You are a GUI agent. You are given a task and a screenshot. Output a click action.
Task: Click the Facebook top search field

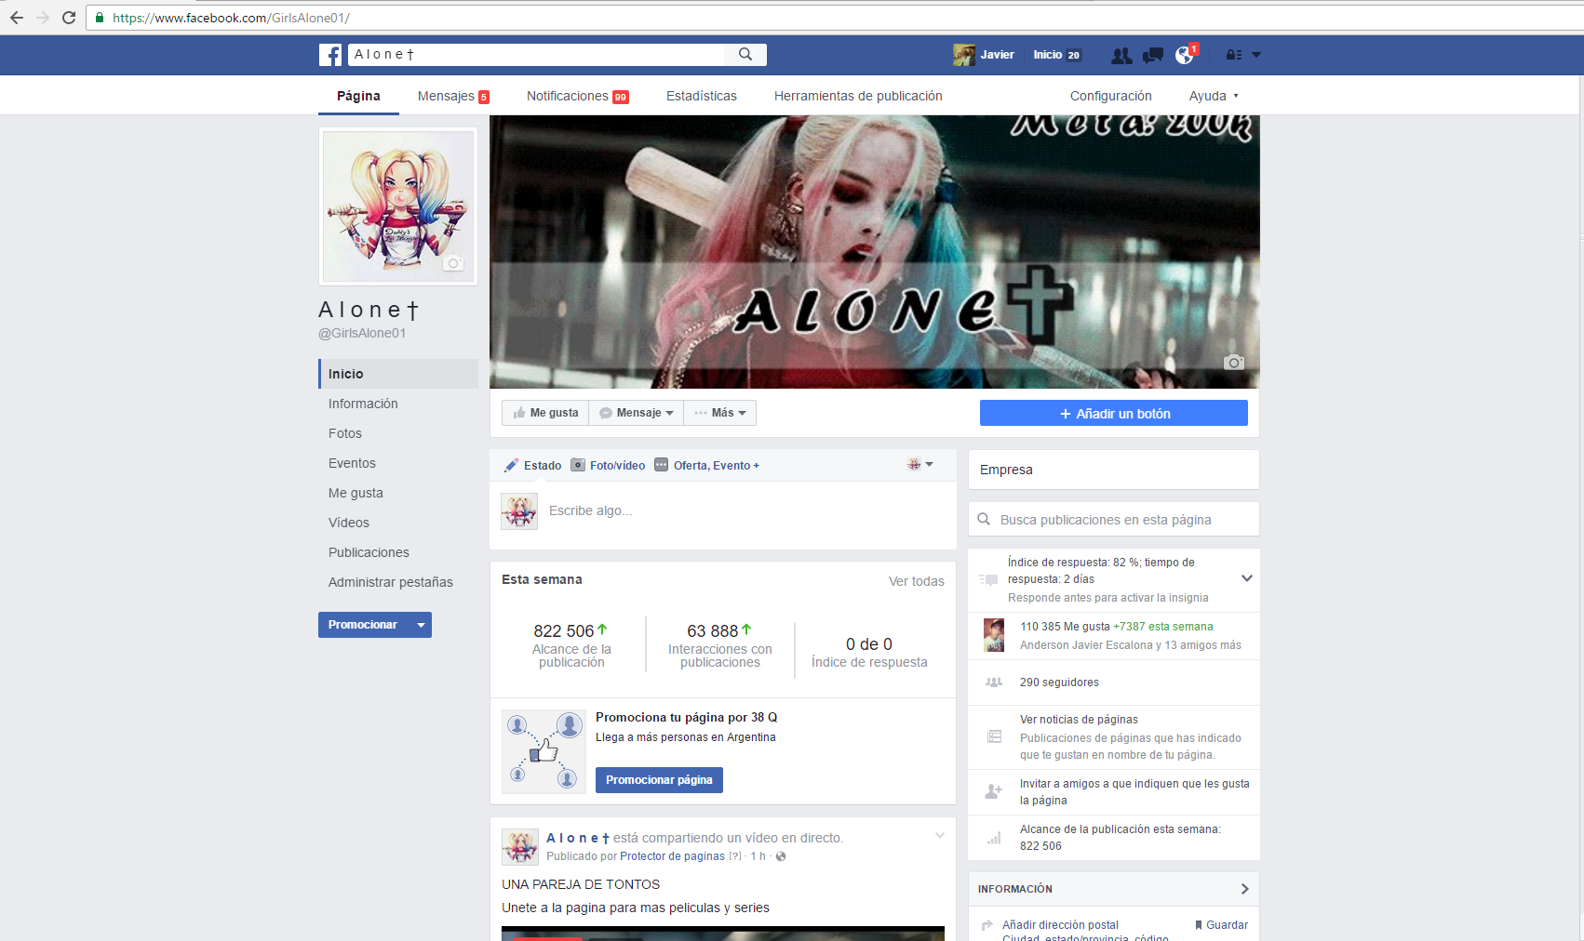(536, 55)
